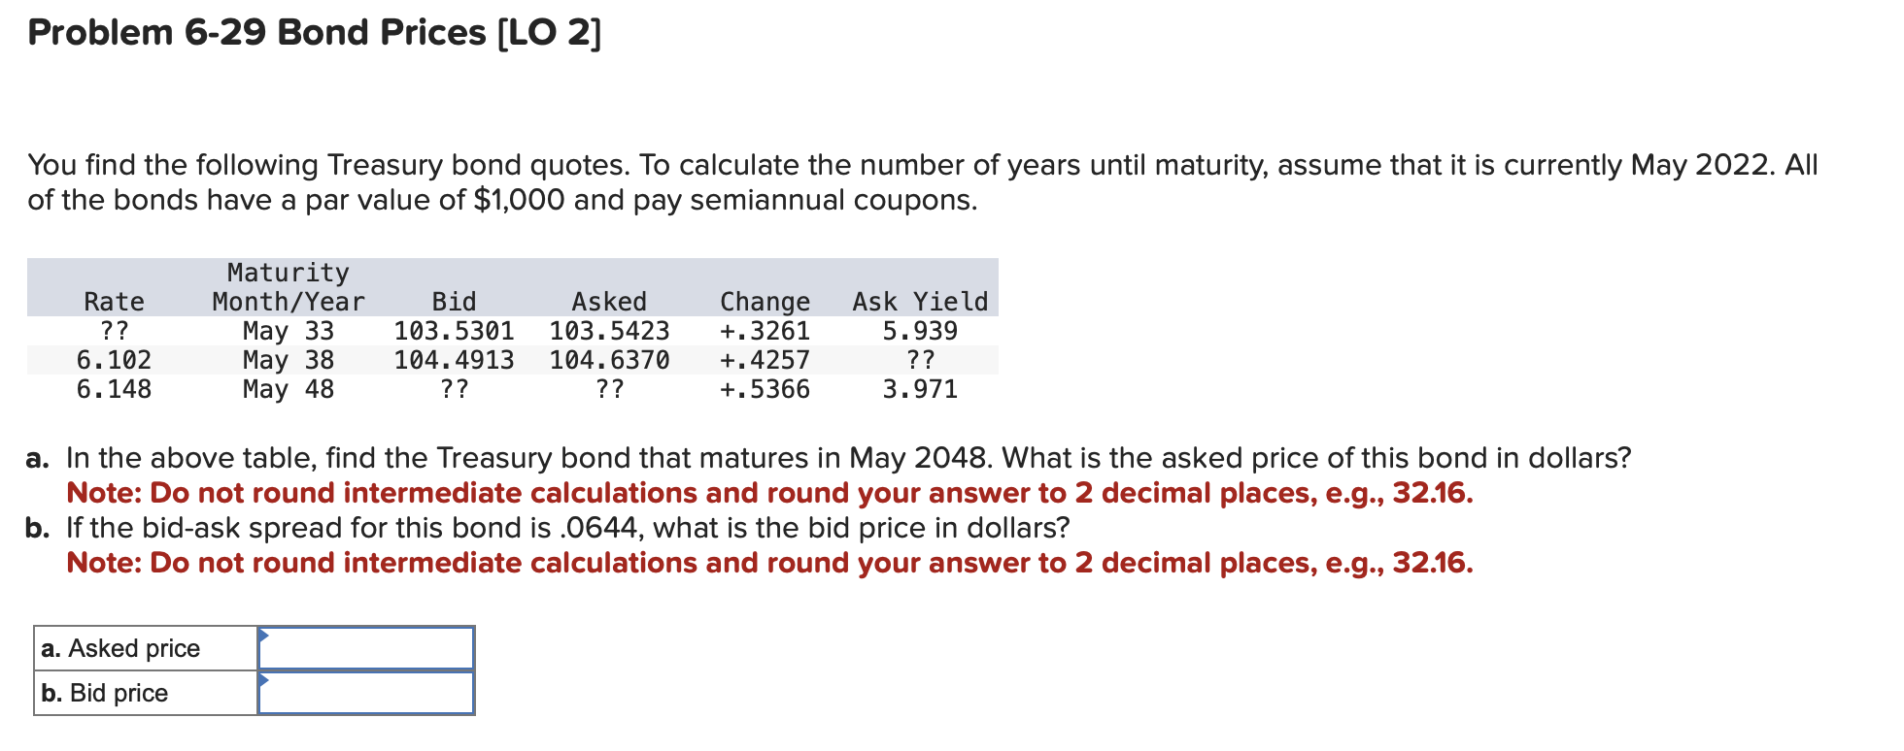Click the Maturity Month/Year column header

coord(287,286)
